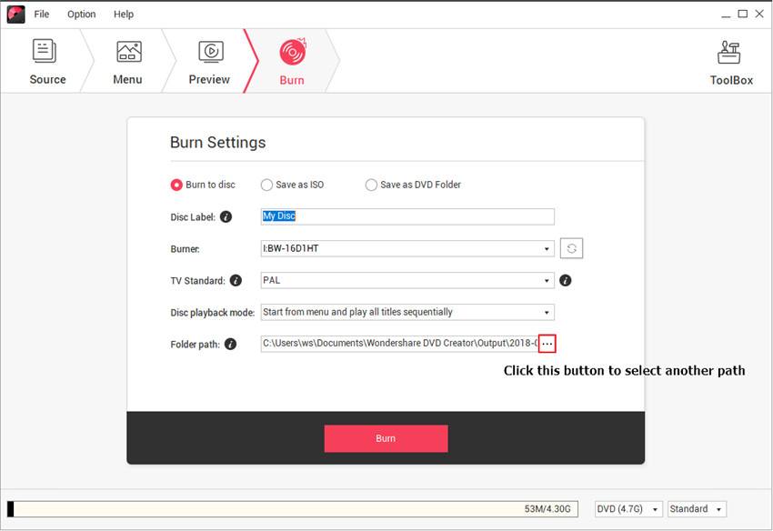Open the DVD (4.7G) disc type dropdown
This screenshot has height=531, width=773.
(x=628, y=509)
